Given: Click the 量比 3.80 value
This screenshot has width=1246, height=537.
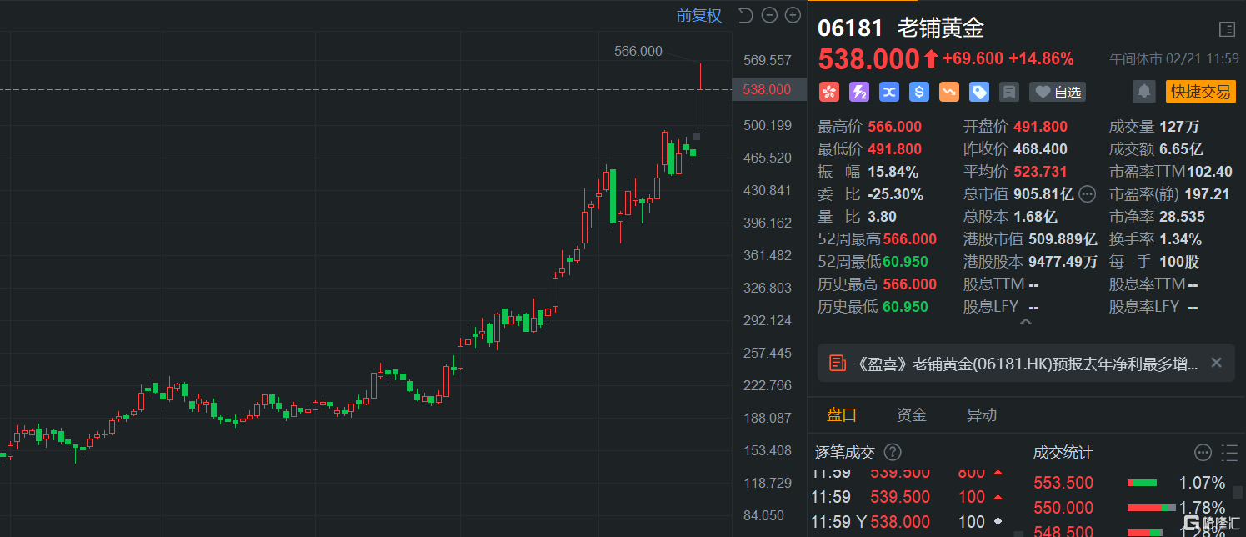Looking at the screenshot, I should tap(883, 217).
